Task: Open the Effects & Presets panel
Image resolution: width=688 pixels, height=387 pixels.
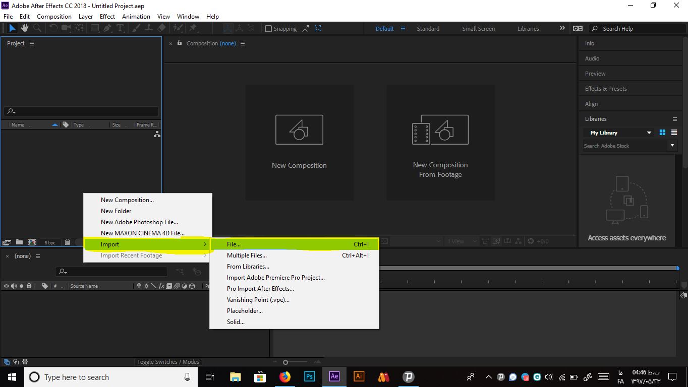Action: pos(606,89)
